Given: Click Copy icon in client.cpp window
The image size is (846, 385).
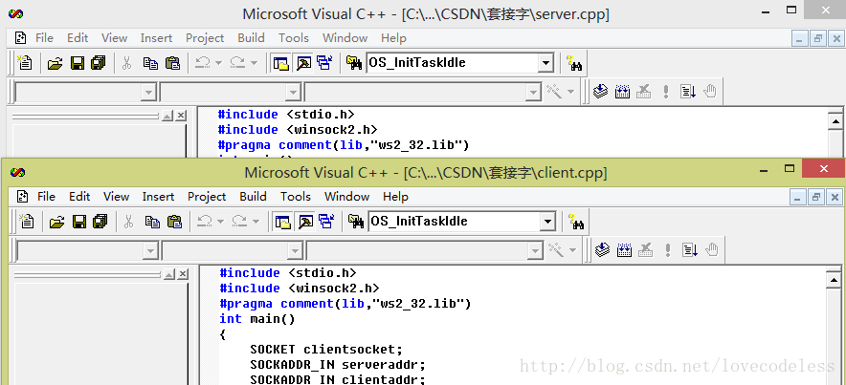Looking at the screenshot, I should [x=152, y=222].
